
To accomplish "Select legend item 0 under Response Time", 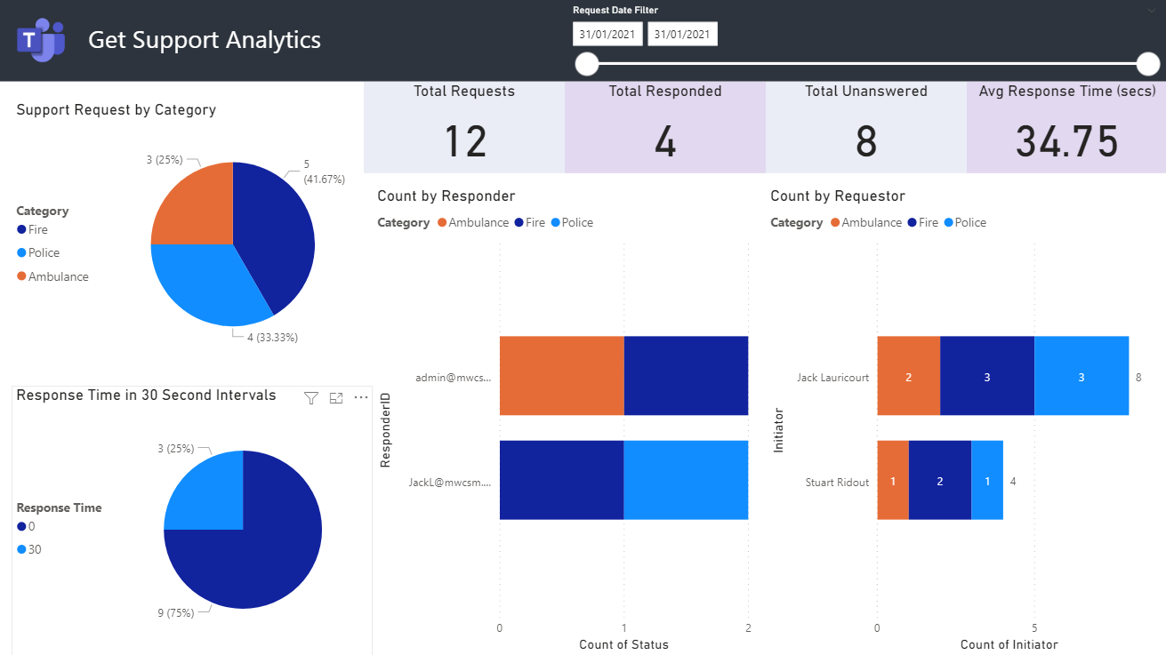I will click(26, 526).
